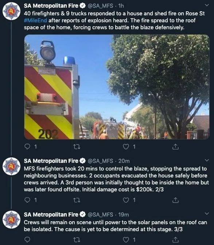Reply to the 3/3 solar panels tweet
Screen dimensions: 214x245
27,240
